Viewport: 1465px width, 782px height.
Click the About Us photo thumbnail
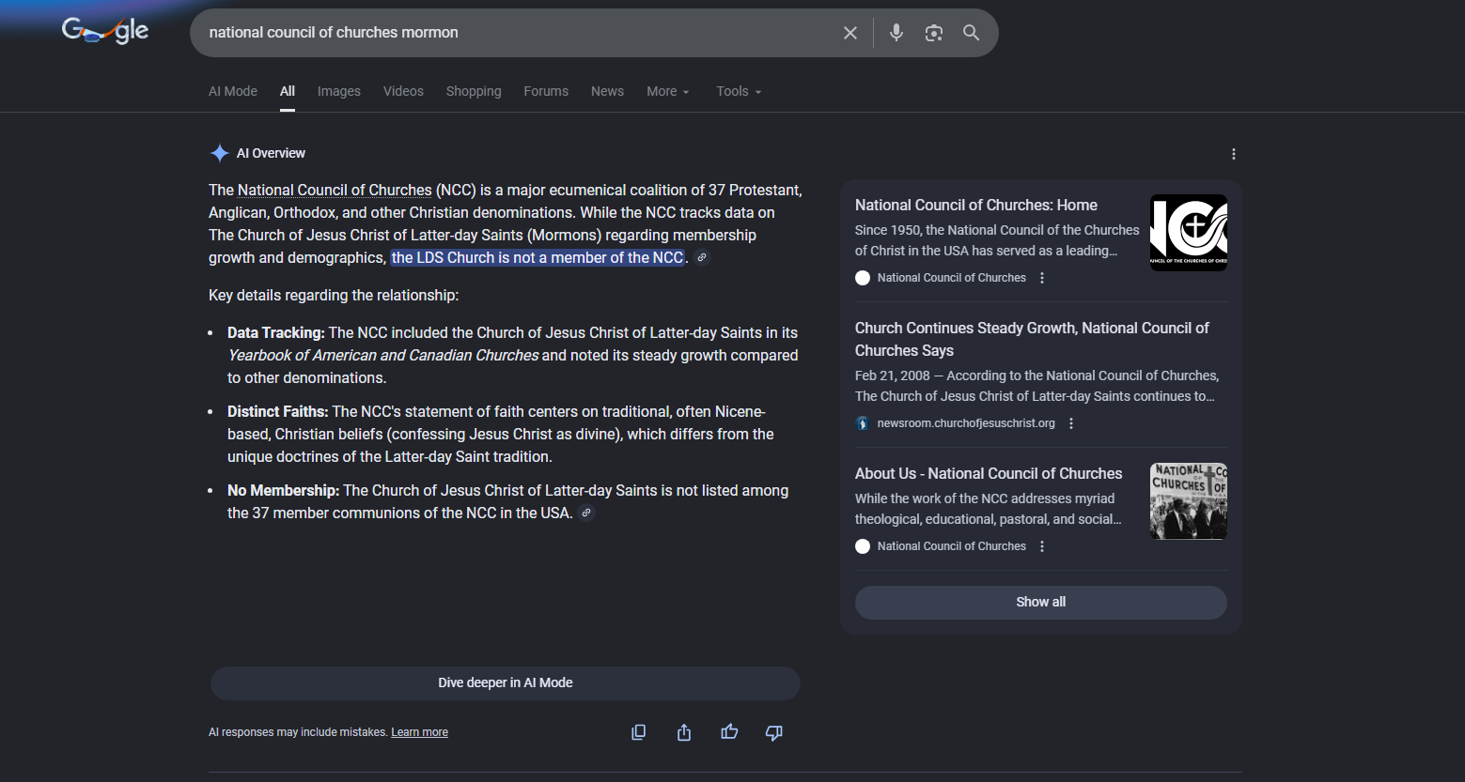(x=1189, y=501)
